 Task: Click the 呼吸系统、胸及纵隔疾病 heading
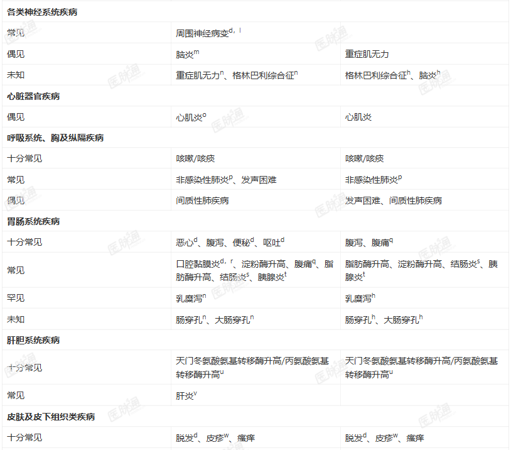pos(55,138)
